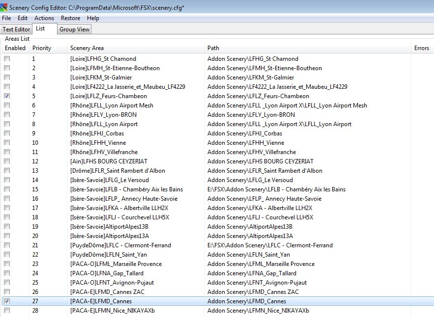
Task: Select [Isère-Savoie]AltiportAlpes13A scenery area
Action: coord(110,236)
